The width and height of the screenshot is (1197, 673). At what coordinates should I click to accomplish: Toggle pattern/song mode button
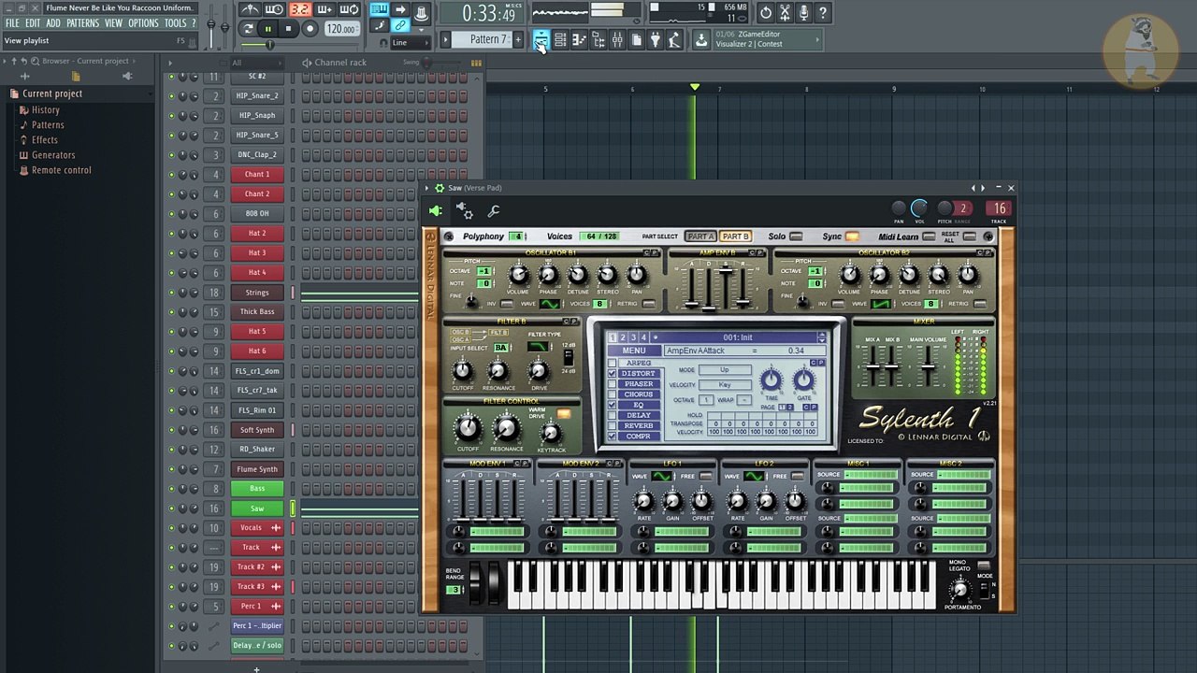pyautogui.click(x=249, y=29)
